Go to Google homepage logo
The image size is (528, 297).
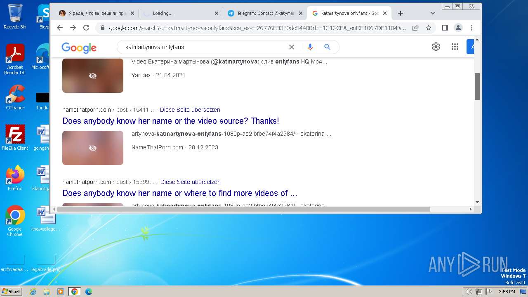click(x=79, y=47)
